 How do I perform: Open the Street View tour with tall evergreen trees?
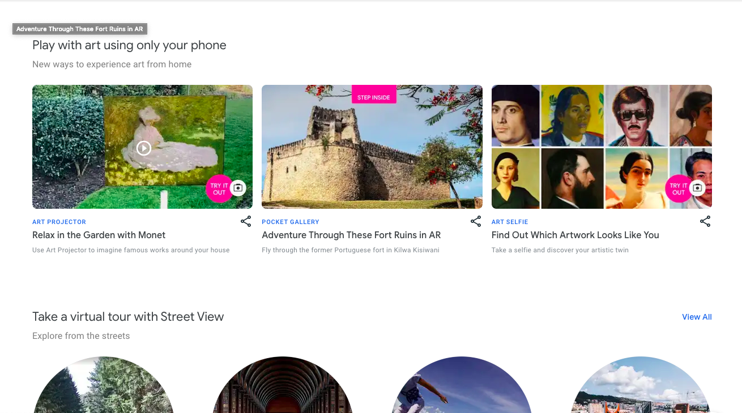coord(103,385)
